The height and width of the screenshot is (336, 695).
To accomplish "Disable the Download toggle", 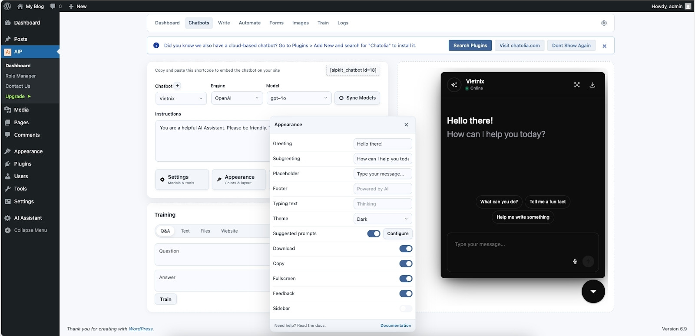I will tap(406, 249).
